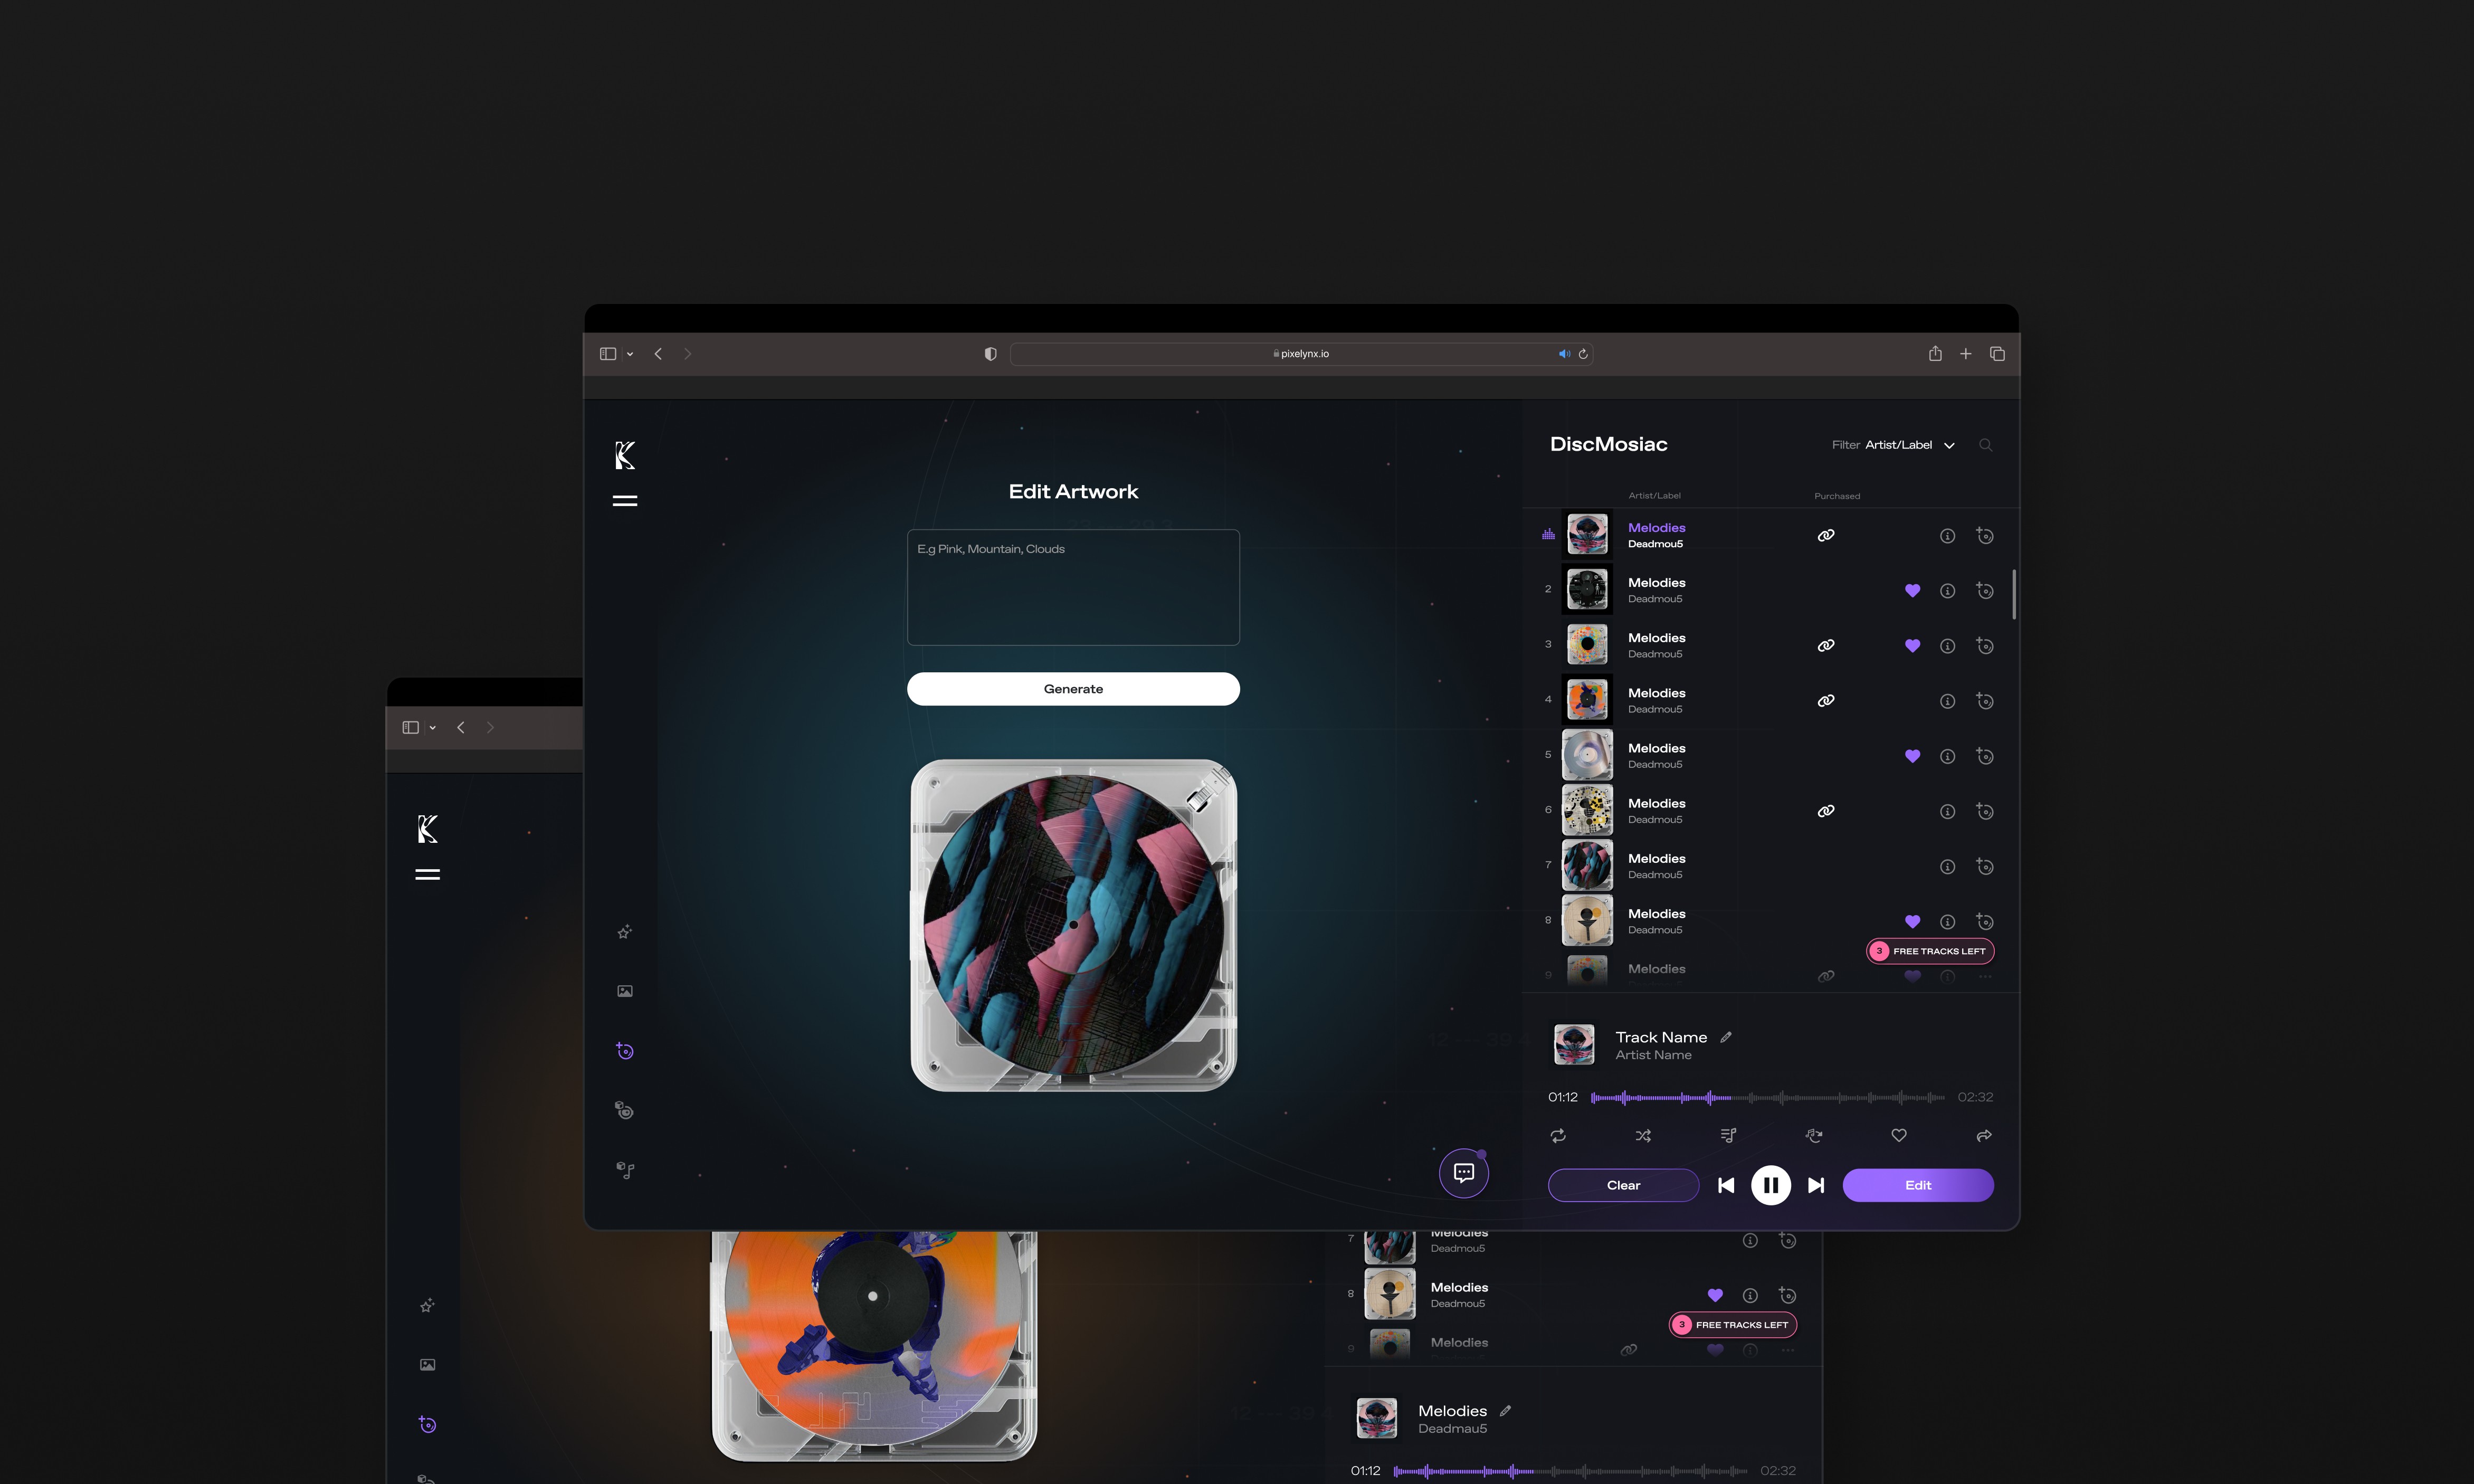Mute the tab using the speaker icon
This screenshot has height=1484, width=2474.
tap(1564, 354)
